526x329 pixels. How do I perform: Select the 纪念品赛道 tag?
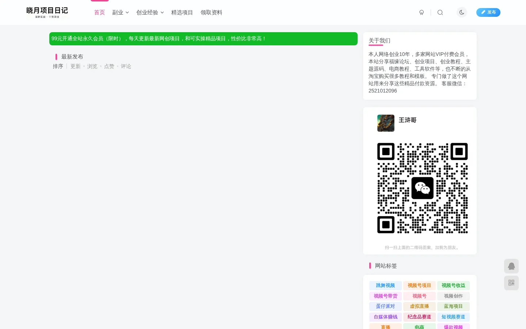pyautogui.click(x=419, y=317)
